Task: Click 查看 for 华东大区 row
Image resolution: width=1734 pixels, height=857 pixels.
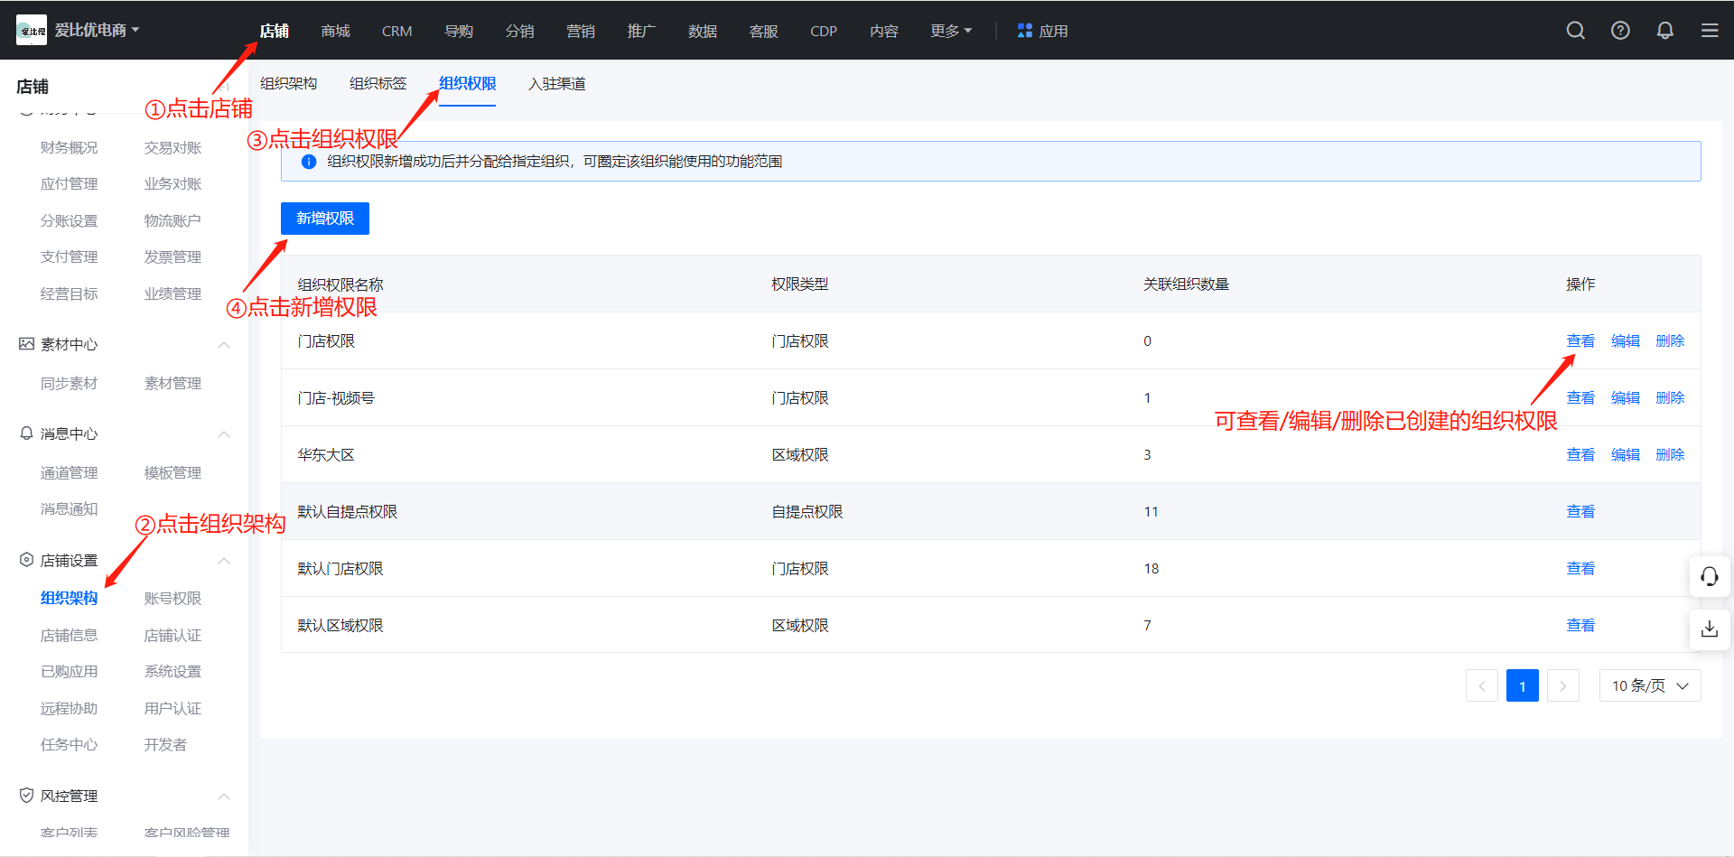Action: (1580, 454)
